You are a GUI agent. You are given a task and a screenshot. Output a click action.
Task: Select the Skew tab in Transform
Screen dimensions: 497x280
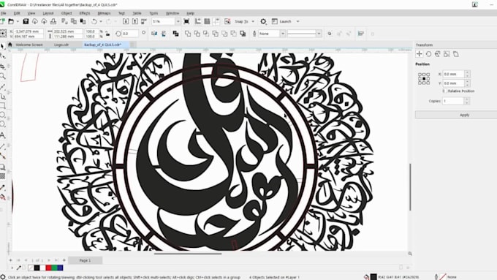[456, 54]
